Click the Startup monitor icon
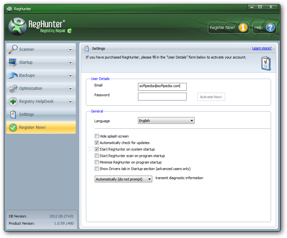This screenshot has height=238, width=287. [x=13, y=62]
